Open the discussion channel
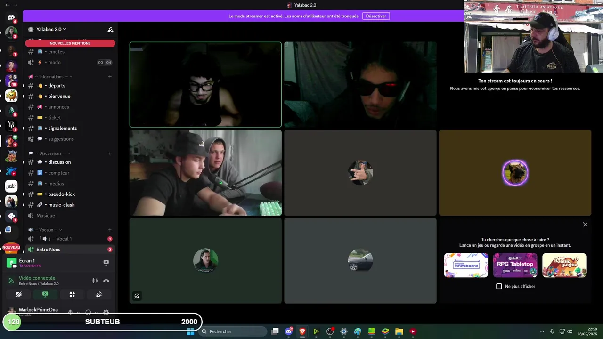 [70, 162]
